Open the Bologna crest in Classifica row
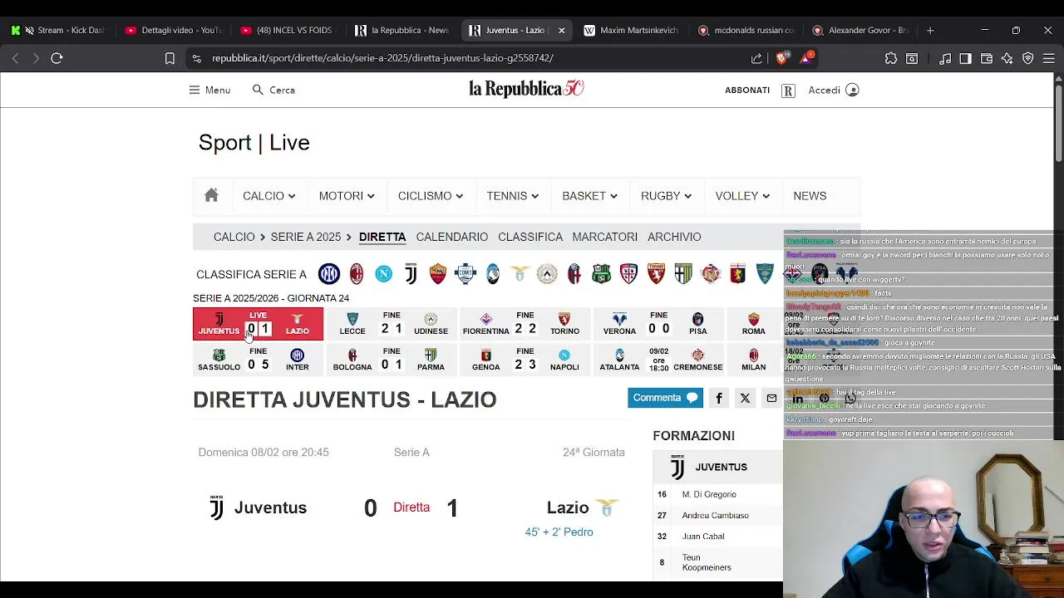1064x598 pixels. 574,274
